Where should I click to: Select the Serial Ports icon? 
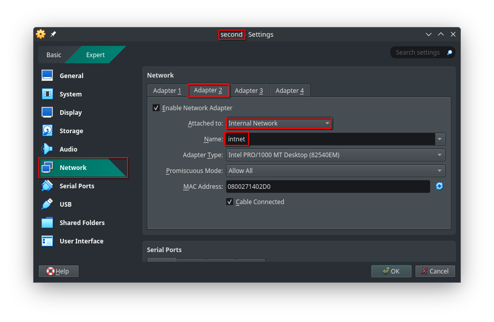pos(47,186)
